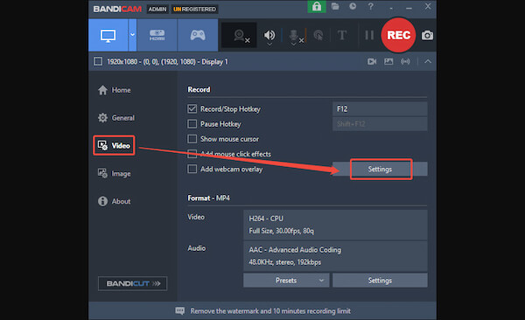Toggle the display area checkbox
This screenshot has width=525, height=320.
98,61
